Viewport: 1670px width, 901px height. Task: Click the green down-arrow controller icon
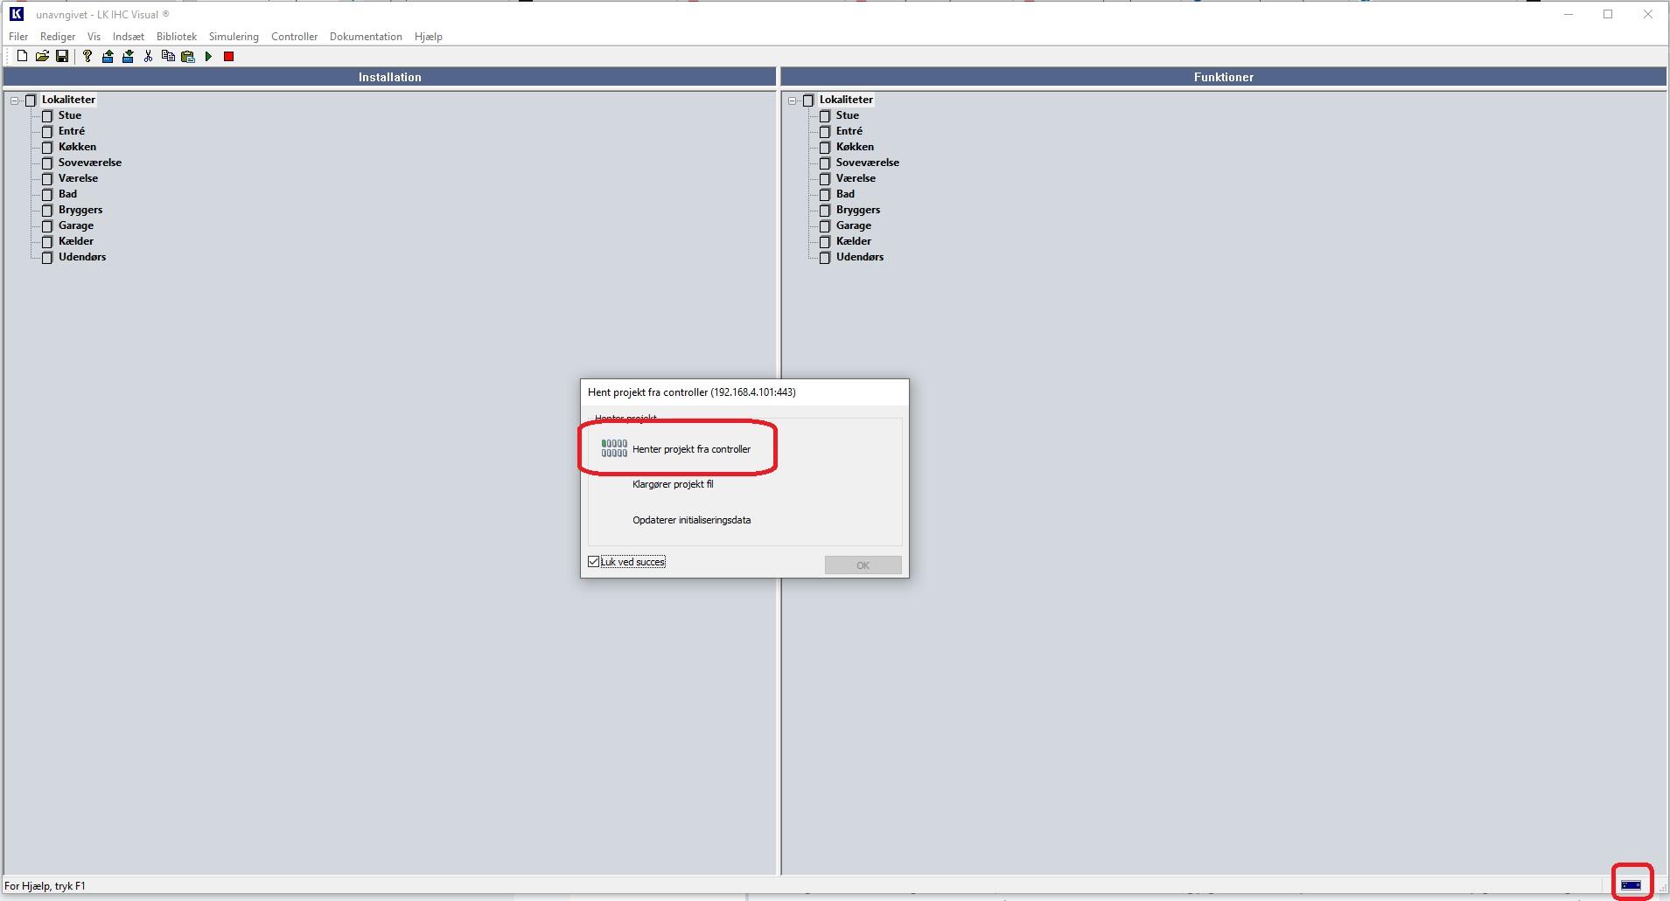[128, 57]
